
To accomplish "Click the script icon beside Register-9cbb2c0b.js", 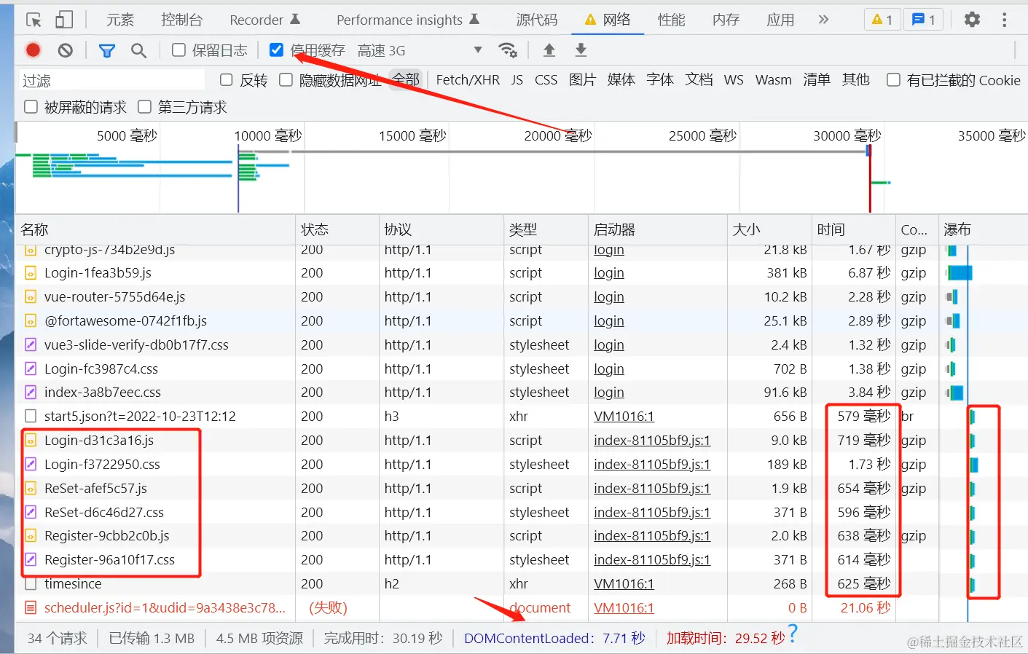I will (31, 536).
